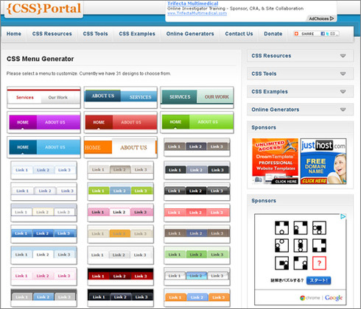Screen dimensions: 361x309
Task: Select the white Services / Our Work menu design
Action: tap(43, 97)
